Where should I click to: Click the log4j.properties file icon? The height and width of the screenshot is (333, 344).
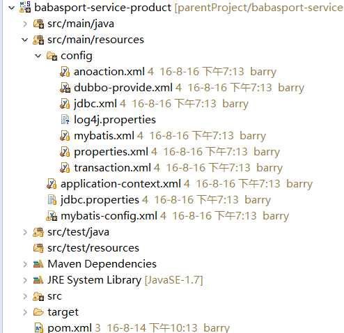(65, 120)
